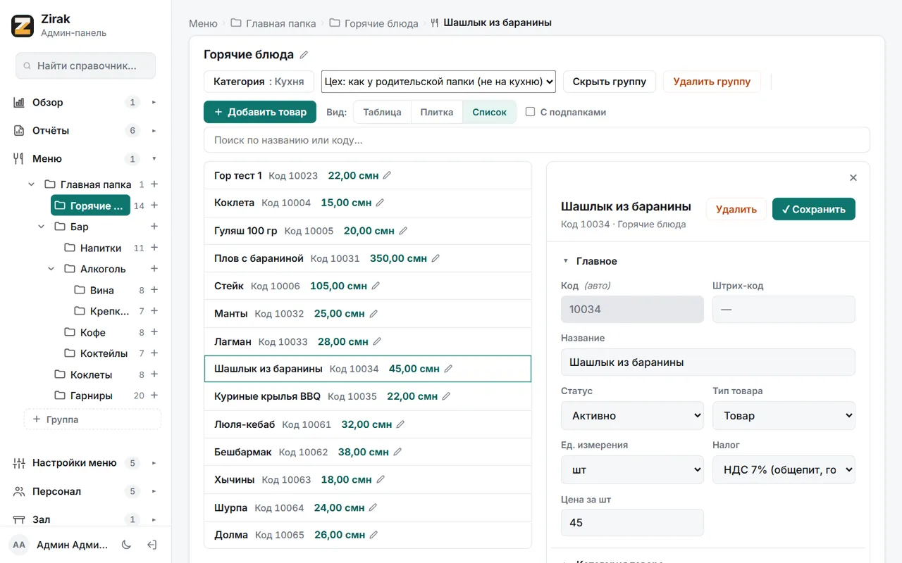Viewport: 902px width, 563px height.
Task: Open the Цех workshop dropdown
Action: point(438,82)
